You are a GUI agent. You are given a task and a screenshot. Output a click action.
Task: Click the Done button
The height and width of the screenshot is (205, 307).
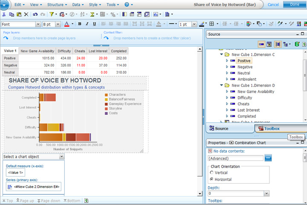(x=295, y=4)
